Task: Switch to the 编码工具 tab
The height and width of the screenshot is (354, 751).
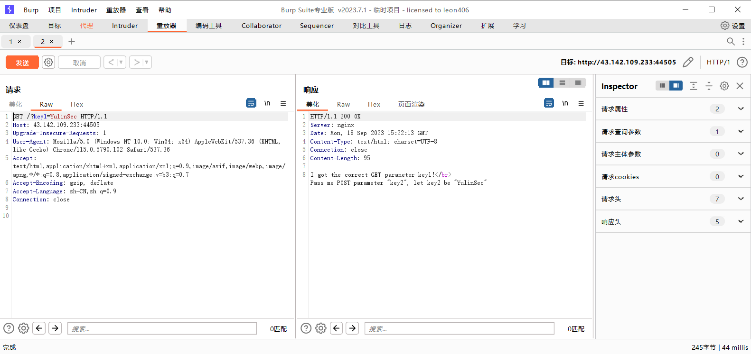Action: pos(208,26)
